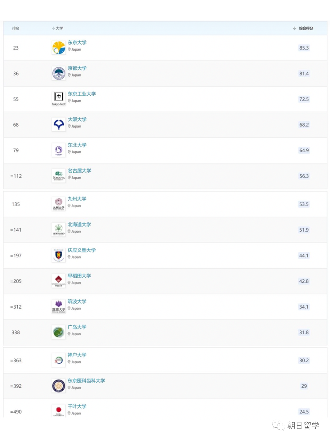
Task: Click the Tokyo Tech logo
Action: pos(59,99)
